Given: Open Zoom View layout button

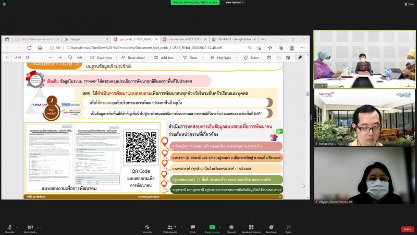Looking at the screenshot, I should pyautogui.click(x=409, y=4).
